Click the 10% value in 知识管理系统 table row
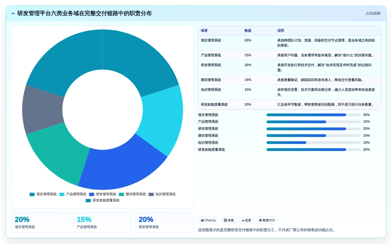This screenshot has height=244, width=392. tap(248, 90)
